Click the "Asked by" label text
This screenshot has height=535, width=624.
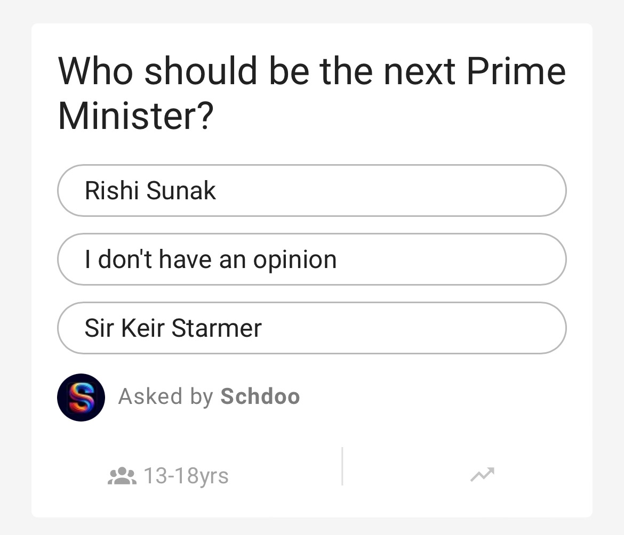tap(165, 396)
